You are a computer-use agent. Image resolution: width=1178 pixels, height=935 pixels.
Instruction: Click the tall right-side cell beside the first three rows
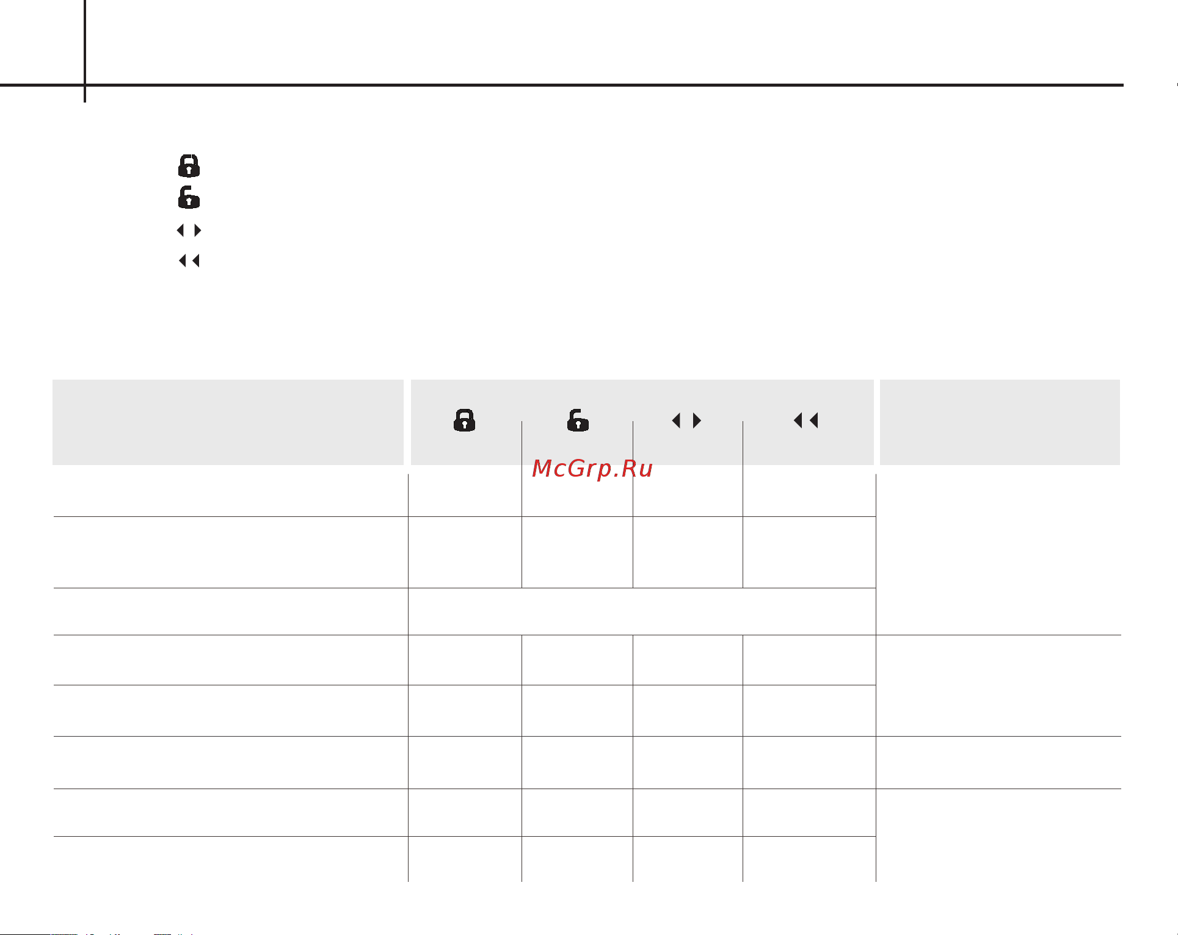tap(998, 554)
